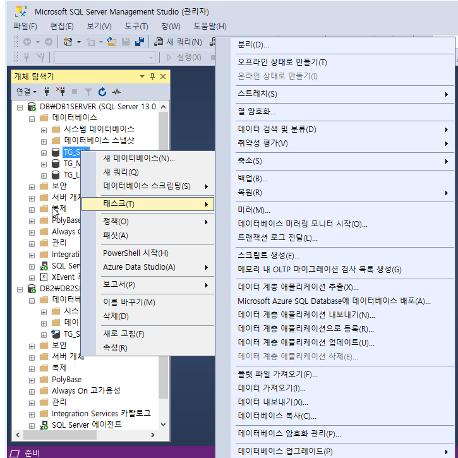Choose 새 데이터베이스(N)... from context menu
Image resolution: width=458 pixels, height=458 pixels.
148,159
